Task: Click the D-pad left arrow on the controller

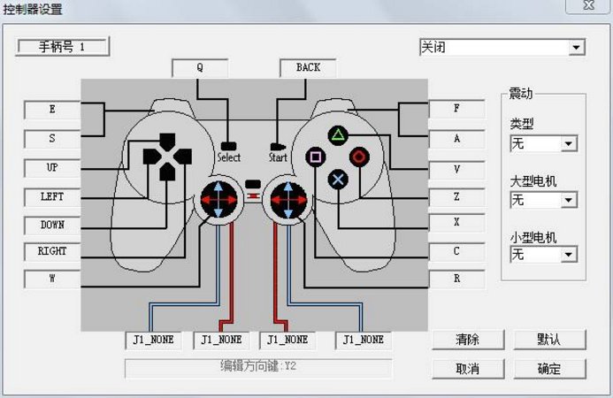Action: click(151, 157)
